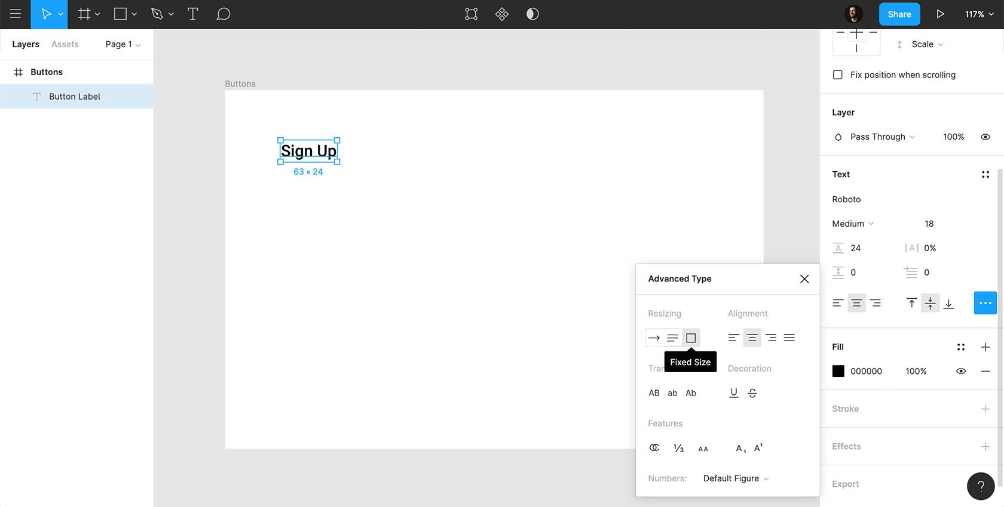Justify text in Advanced Type alignment
Viewport: 1004px width, 507px height.
tap(789, 338)
